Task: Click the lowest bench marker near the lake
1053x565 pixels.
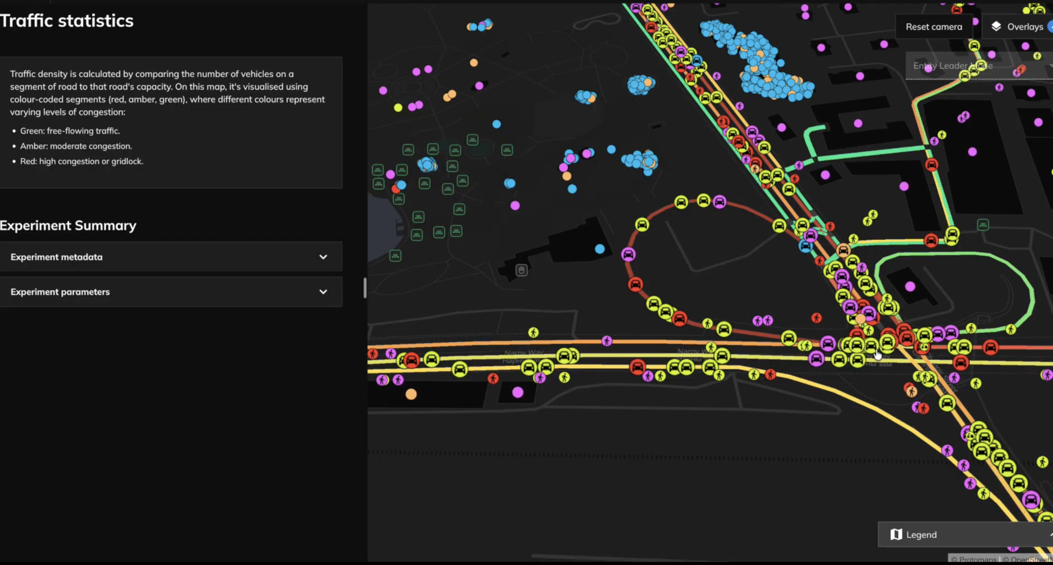Action: point(395,256)
